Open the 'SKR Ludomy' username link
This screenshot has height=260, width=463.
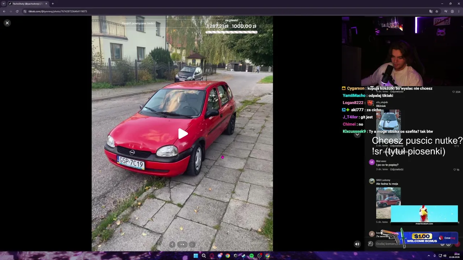pyautogui.click(x=383, y=180)
